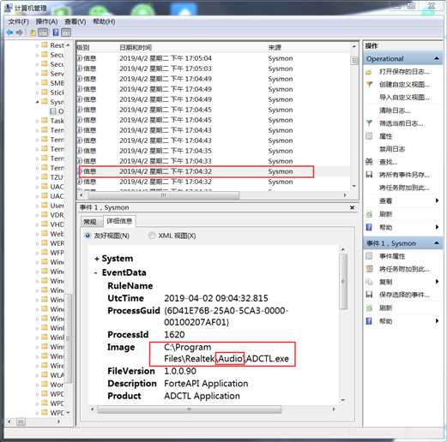The image size is (447, 442).
Task: Open the 复制 submenu arrow in actions
Action: [x=437, y=282]
